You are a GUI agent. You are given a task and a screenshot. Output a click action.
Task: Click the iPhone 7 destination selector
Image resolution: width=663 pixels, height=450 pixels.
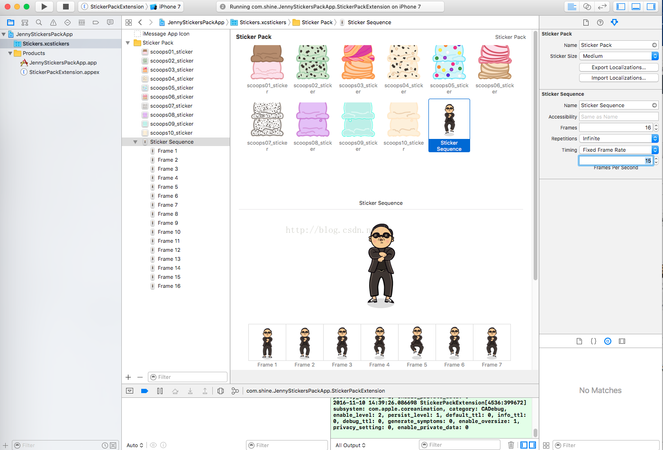[166, 7]
